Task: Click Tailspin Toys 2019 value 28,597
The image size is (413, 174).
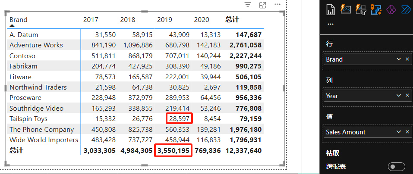Action: (x=179, y=119)
